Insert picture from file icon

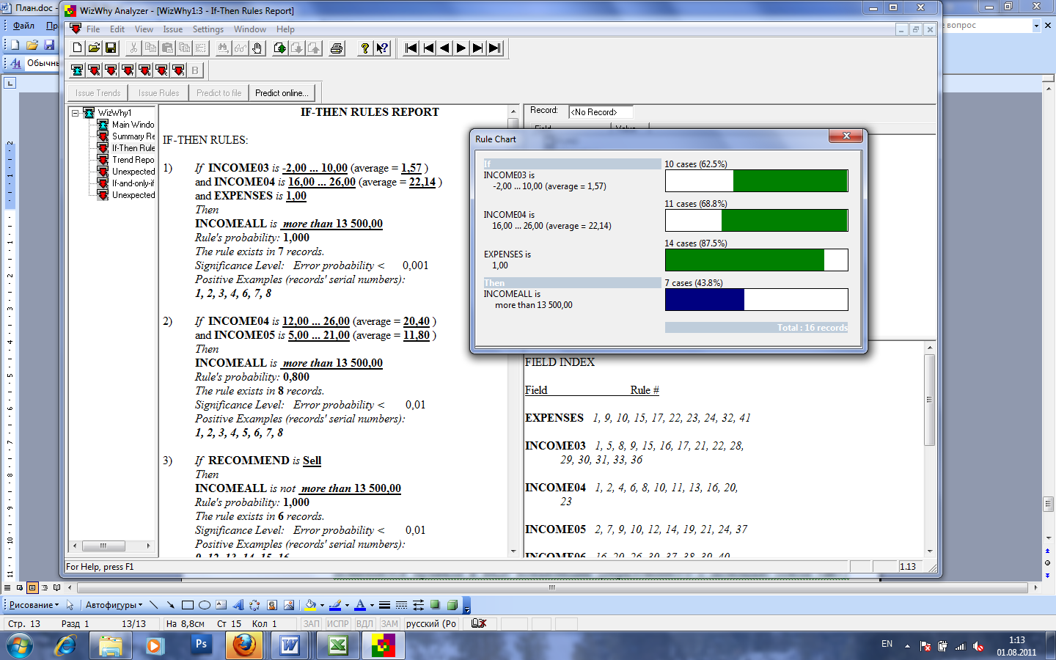click(x=289, y=605)
